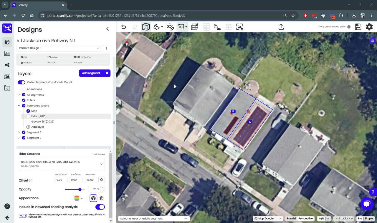The image size is (377, 223).
Task: Disable Include in viewshed shading analysis
Action: [100, 207]
